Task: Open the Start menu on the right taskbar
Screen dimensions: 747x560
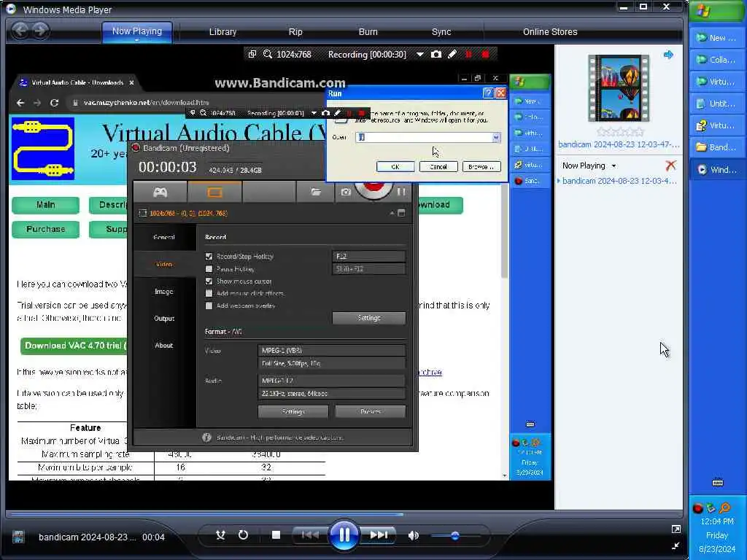Action: point(716,11)
